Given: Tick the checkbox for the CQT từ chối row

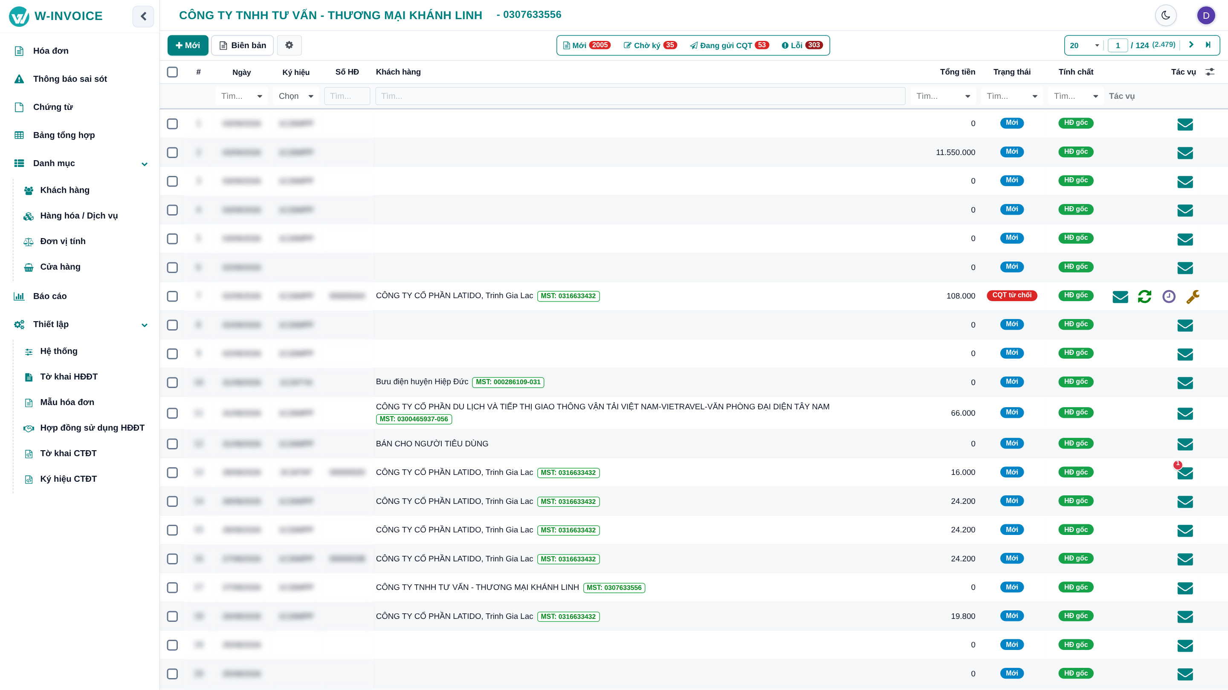Looking at the screenshot, I should tap(172, 296).
